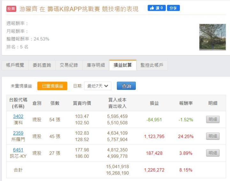The height and width of the screenshot is (181, 230).
Task: Click the 15,041,918 total cost value
Action: click(x=117, y=167)
